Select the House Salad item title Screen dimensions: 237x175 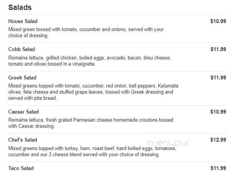(23, 21)
